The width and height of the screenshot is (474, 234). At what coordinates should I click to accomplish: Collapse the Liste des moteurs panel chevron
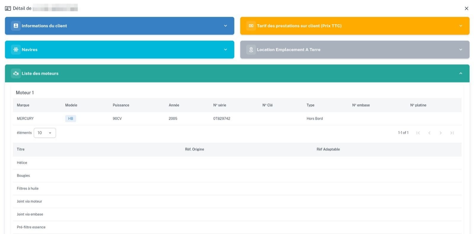click(x=461, y=73)
